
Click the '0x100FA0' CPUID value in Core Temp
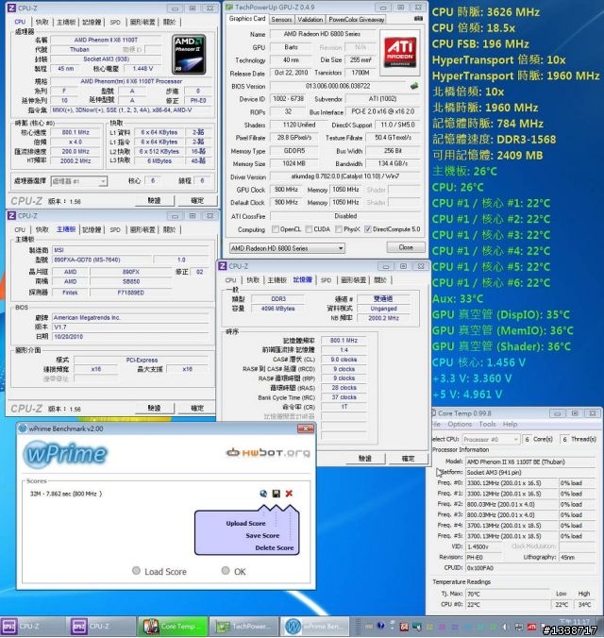pos(530,567)
